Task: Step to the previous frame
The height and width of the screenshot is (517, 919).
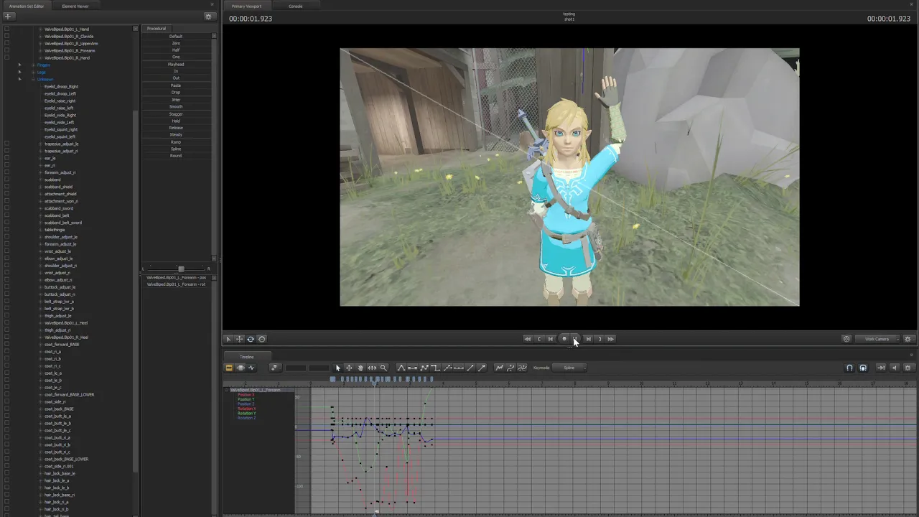Action: point(551,339)
